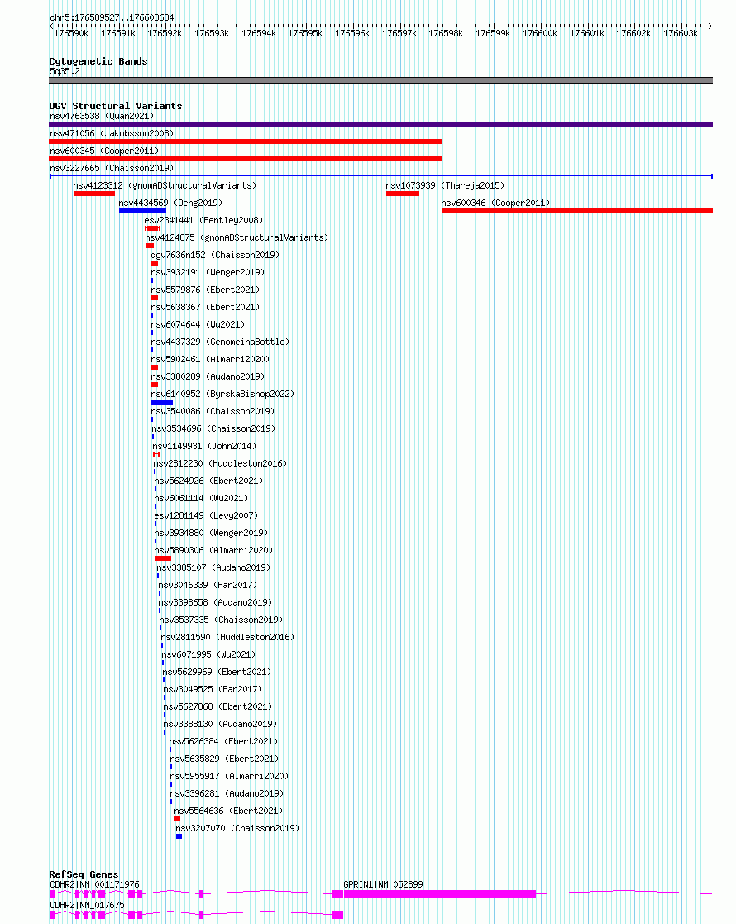Open nsv5638367 (Ebert2021) variant
The width and height of the screenshot is (736, 924).
coord(205,307)
